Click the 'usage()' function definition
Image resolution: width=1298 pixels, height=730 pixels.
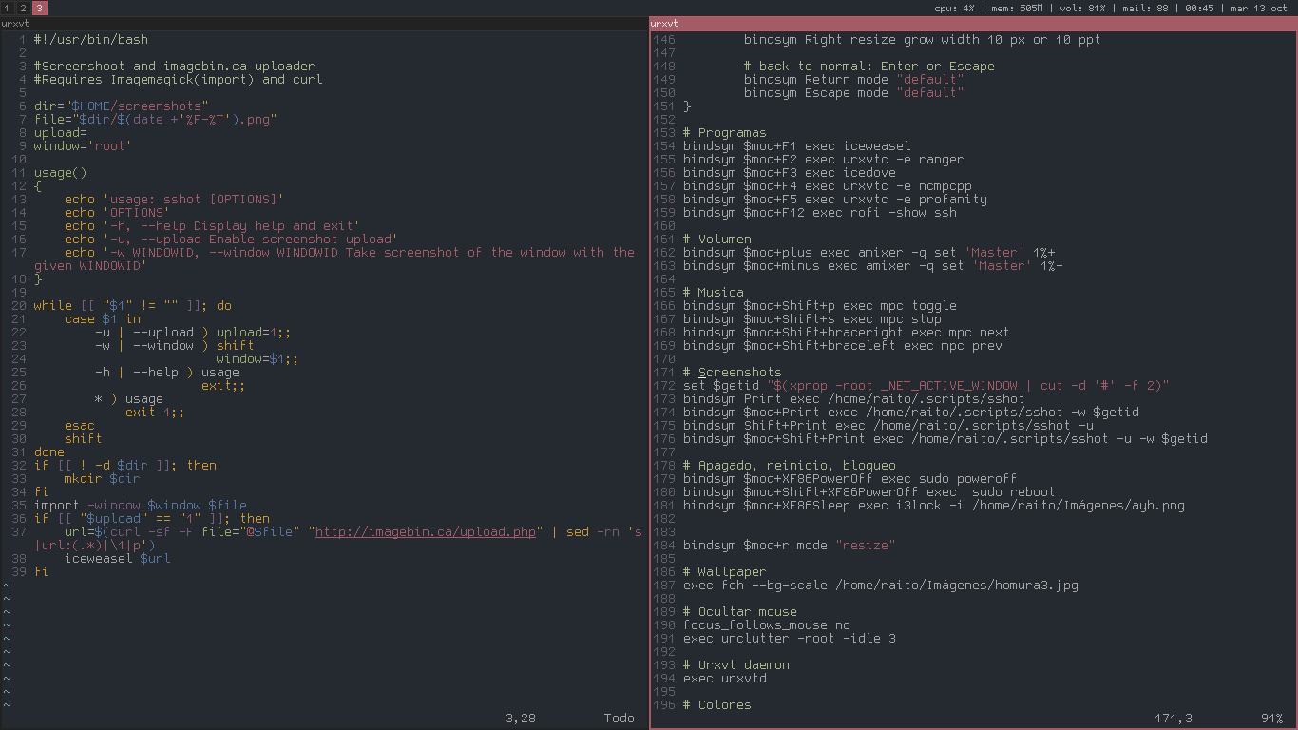click(60, 173)
